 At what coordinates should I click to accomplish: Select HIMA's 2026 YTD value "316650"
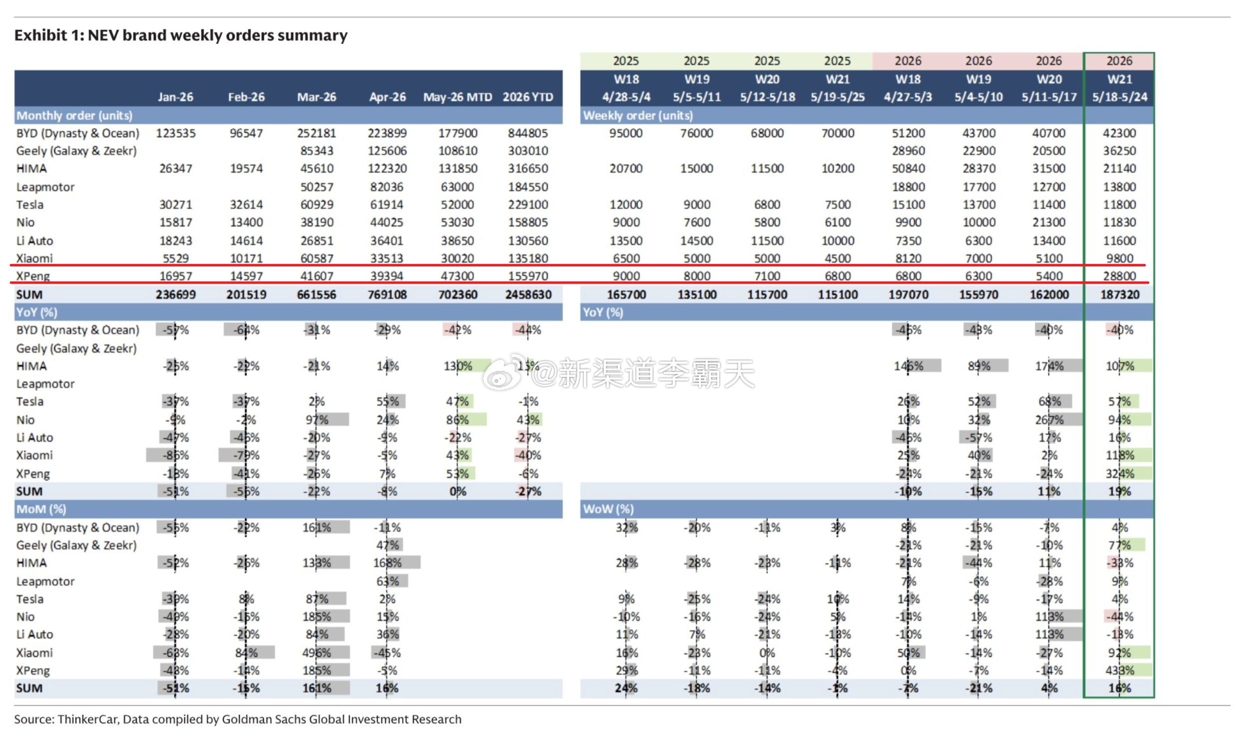click(x=527, y=168)
